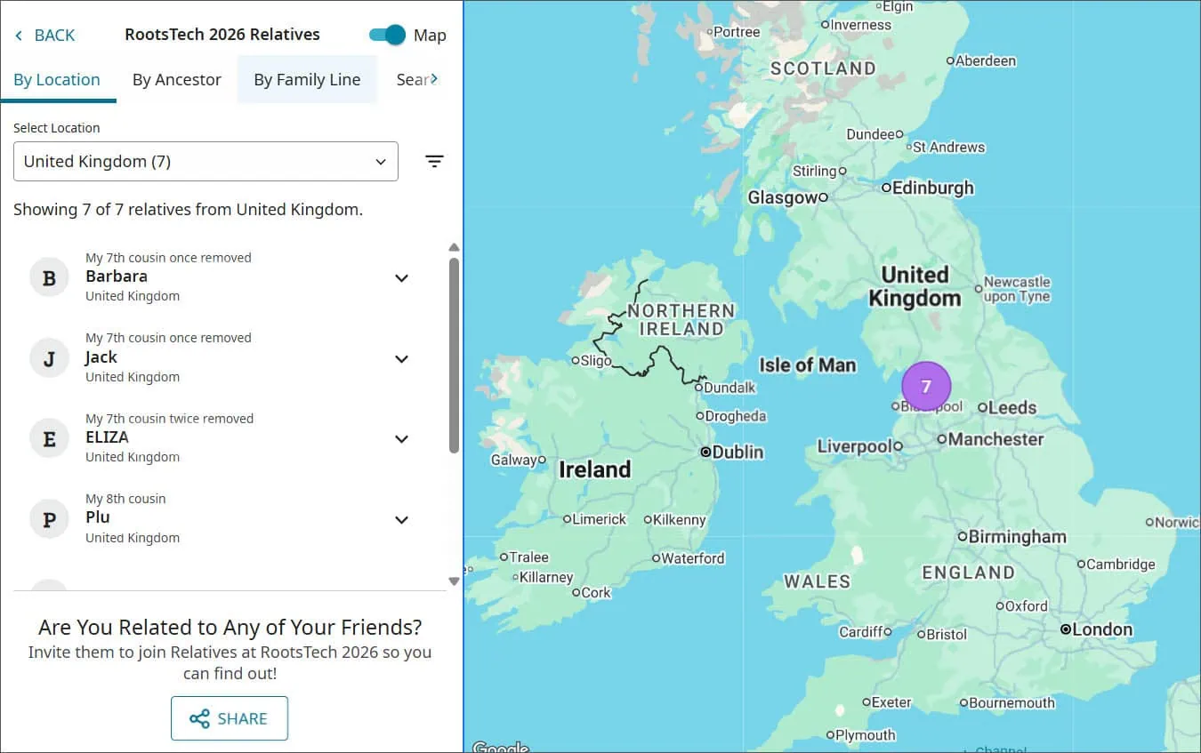Viewport: 1201px width, 753px height.
Task: Click the Aberdeen label on map
Action: tap(986, 60)
